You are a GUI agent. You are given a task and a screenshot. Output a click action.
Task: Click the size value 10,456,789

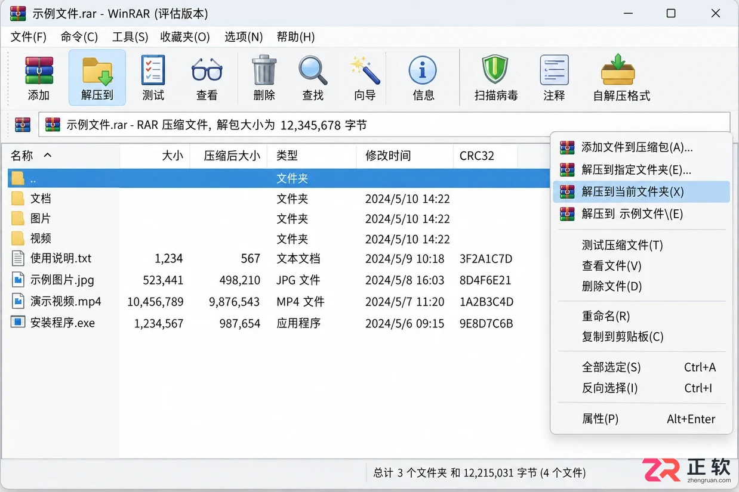point(155,302)
